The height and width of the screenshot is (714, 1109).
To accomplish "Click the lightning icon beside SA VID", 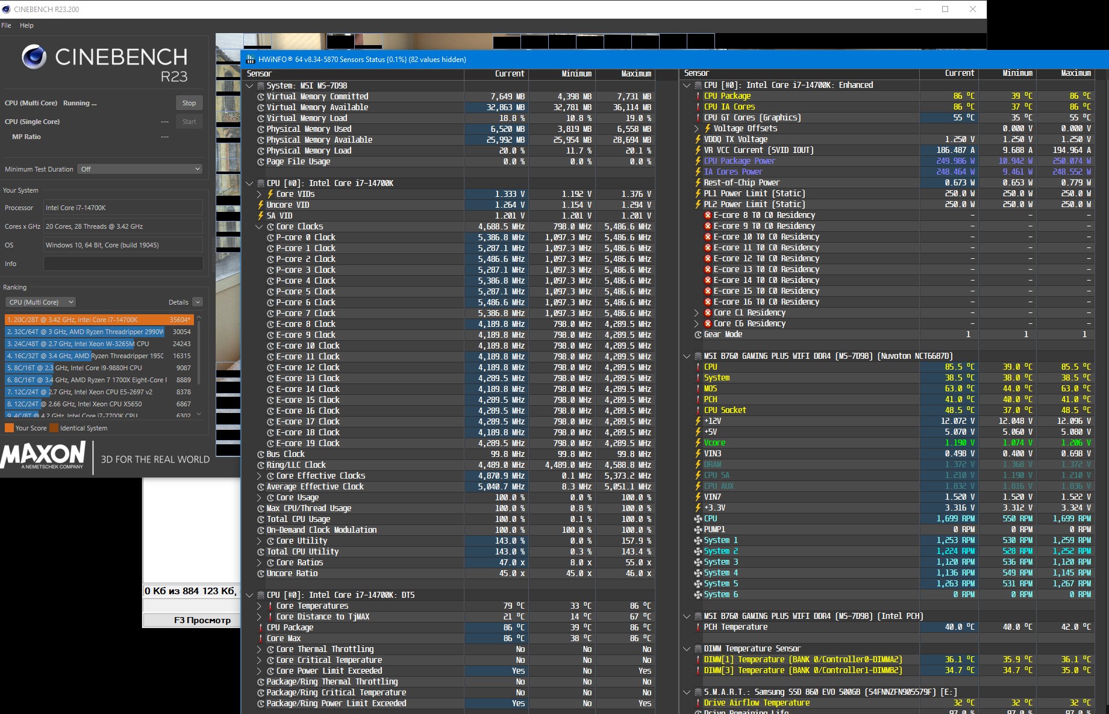I will tap(261, 216).
